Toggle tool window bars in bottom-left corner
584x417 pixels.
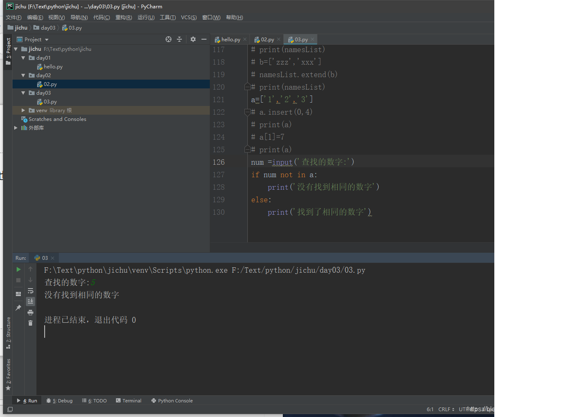point(10,409)
